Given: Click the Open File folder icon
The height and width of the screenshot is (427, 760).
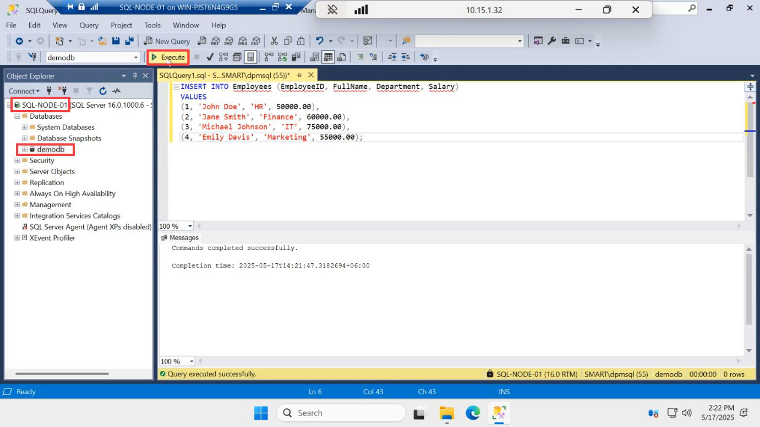Looking at the screenshot, I should (x=102, y=41).
